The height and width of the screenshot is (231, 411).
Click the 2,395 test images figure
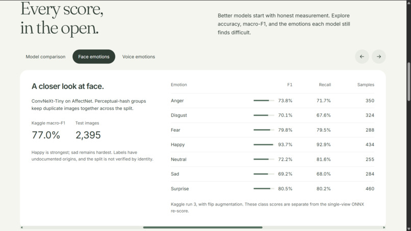click(88, 135)
